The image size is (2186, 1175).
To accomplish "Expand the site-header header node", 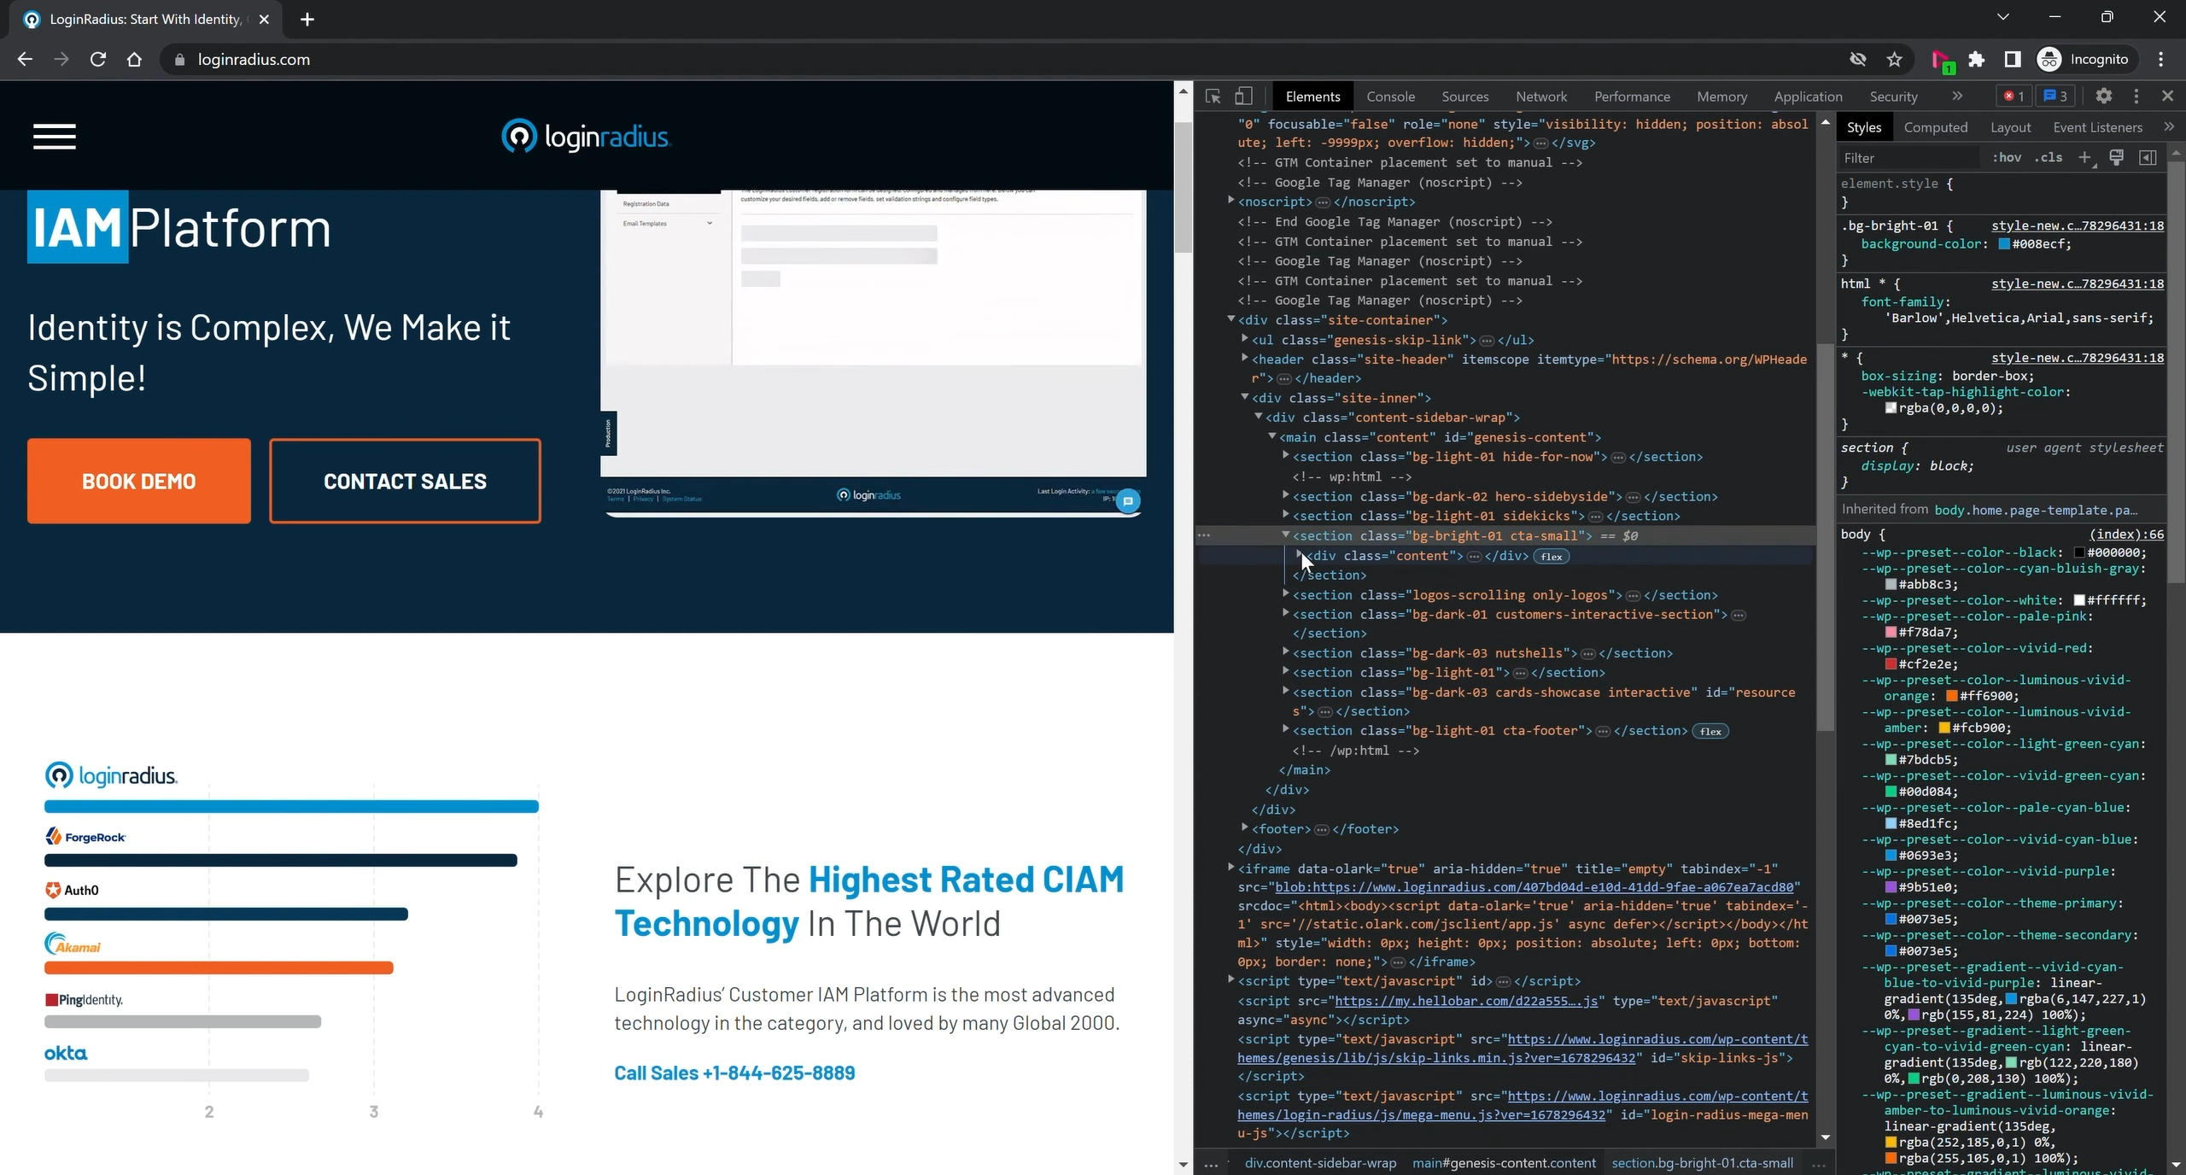I will point(1245,359).
